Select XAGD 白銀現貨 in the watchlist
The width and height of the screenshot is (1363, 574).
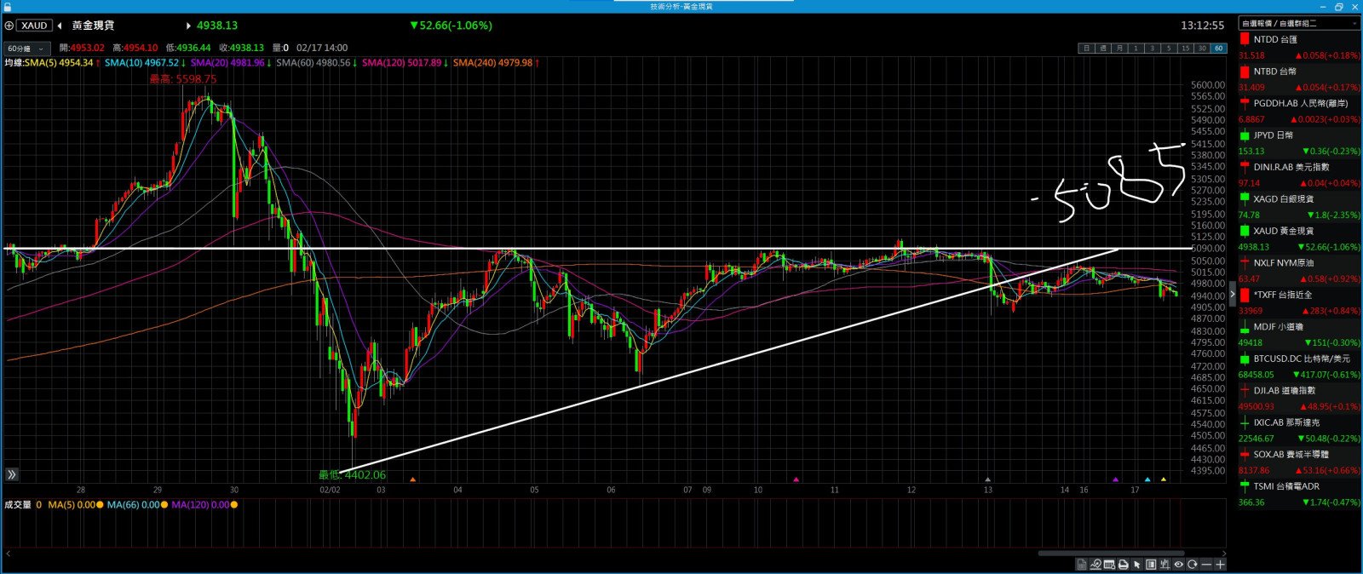[x=1299, y=207]
